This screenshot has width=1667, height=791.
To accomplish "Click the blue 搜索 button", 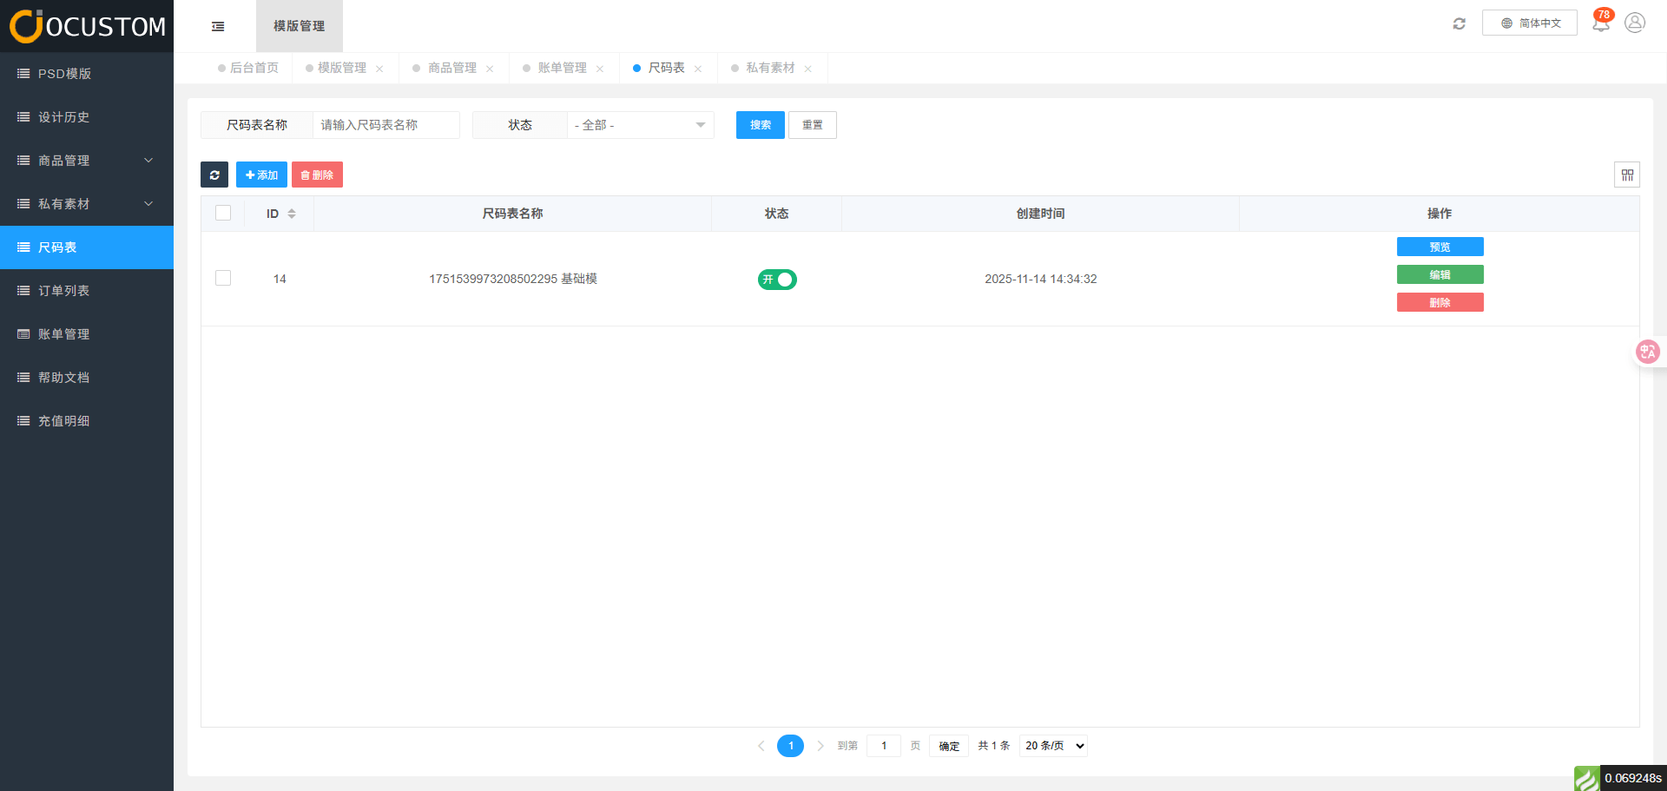I will (760, 125).
